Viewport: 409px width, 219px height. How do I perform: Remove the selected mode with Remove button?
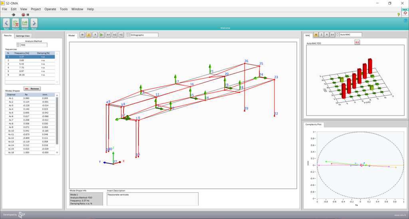pyautogui.click(x=32, y=89)
